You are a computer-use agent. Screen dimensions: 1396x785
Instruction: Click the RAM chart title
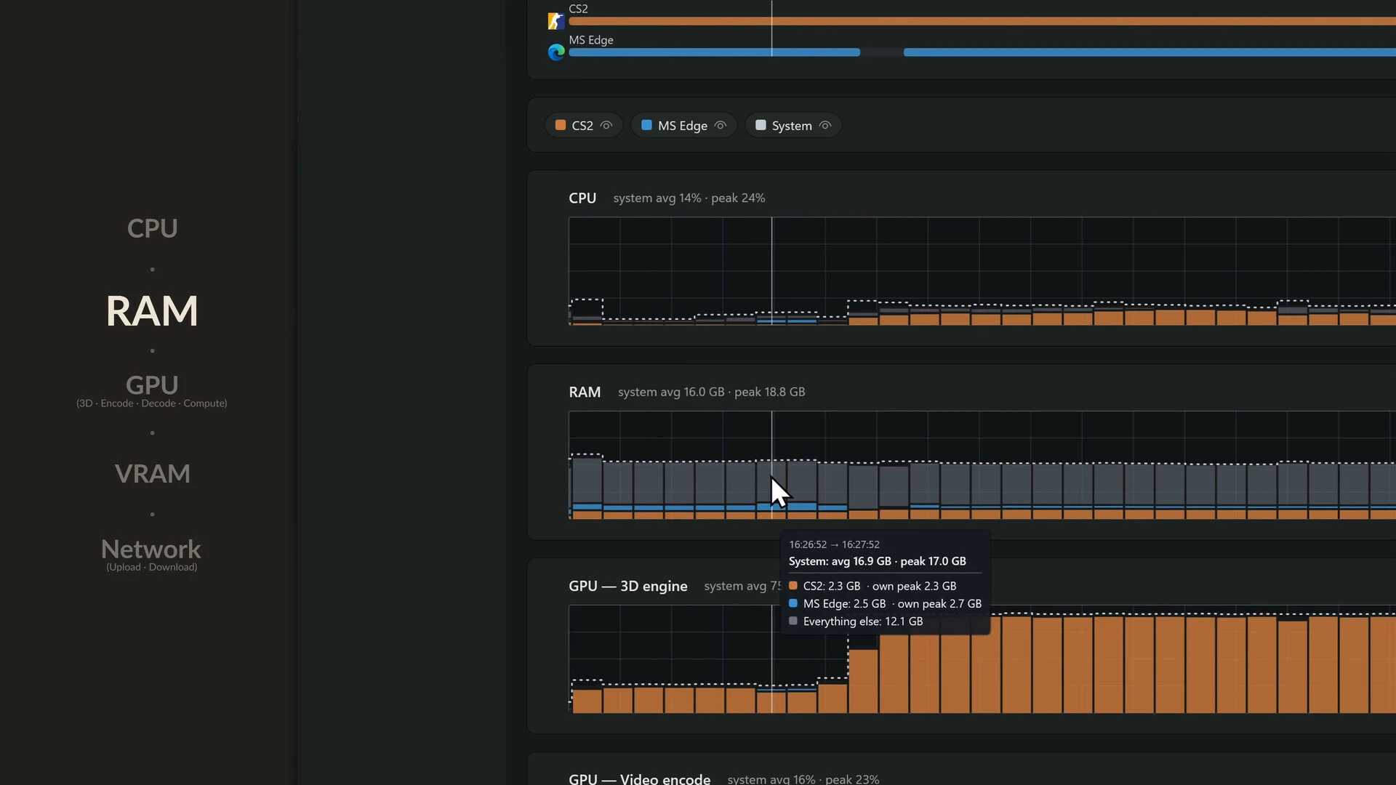(585, 392)
